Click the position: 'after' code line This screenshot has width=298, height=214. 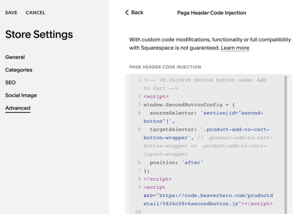pos(176,163)
